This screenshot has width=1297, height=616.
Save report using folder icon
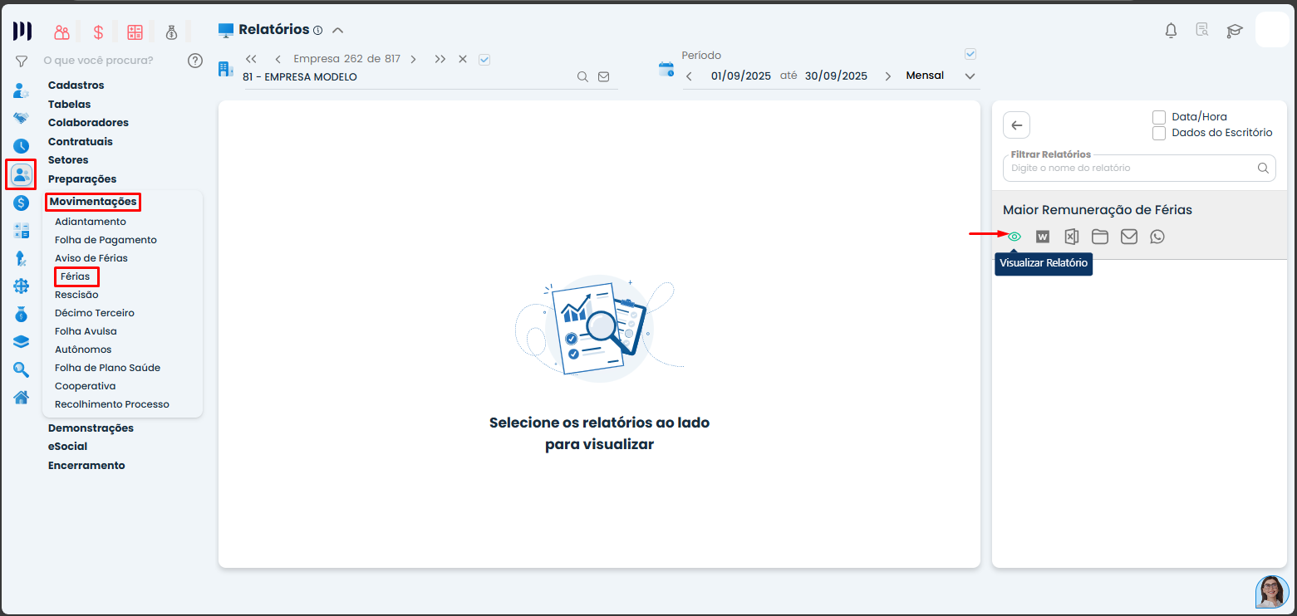tap(1100, 237)
